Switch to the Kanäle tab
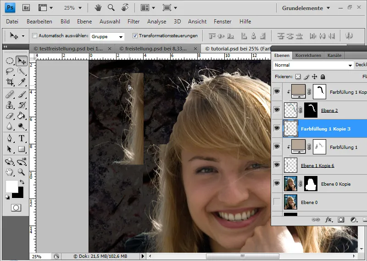This screenshot has height=261, width=367. 334,55
